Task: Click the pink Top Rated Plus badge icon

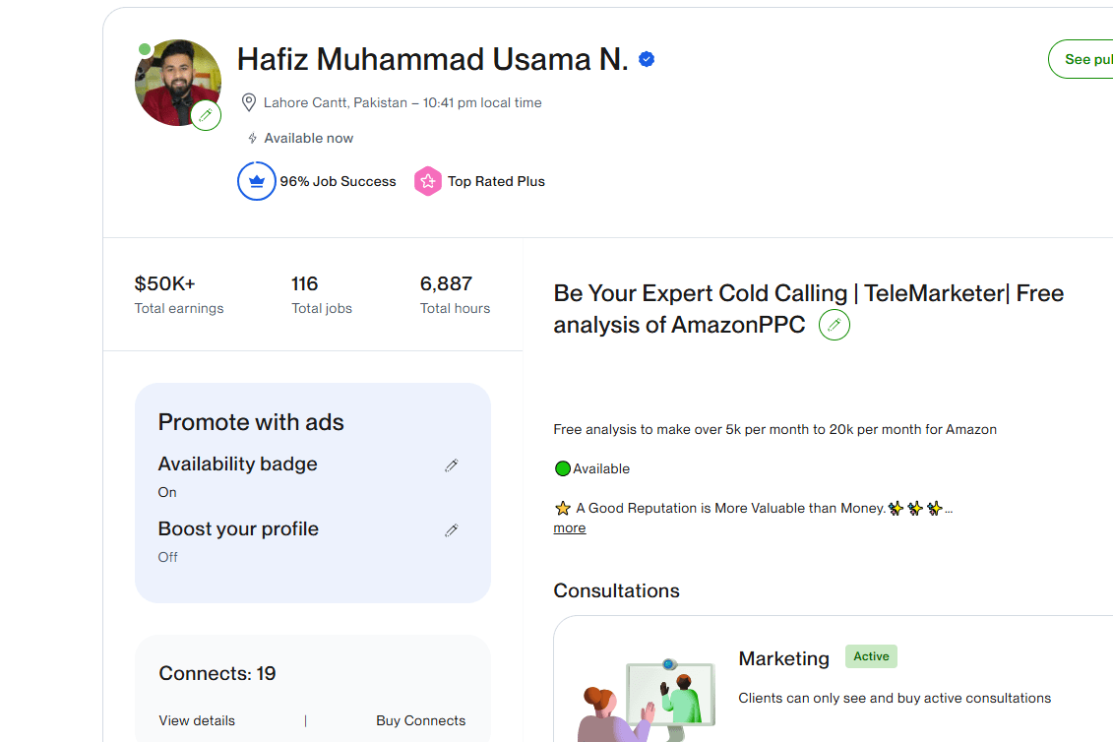Action: [x=427, y=181]
